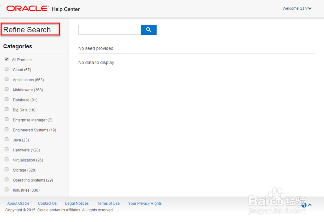Viewport: 324px width, 222px height.
Task: Open the Legal Notices link
Action: pos(77,204)
